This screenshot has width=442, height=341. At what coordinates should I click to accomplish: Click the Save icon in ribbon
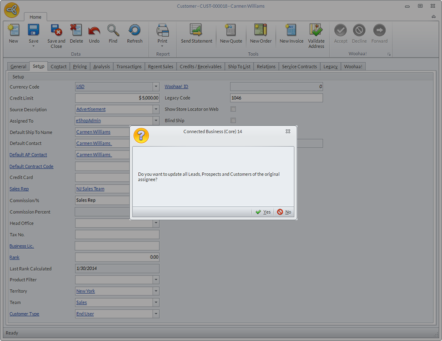pos(34,31)
